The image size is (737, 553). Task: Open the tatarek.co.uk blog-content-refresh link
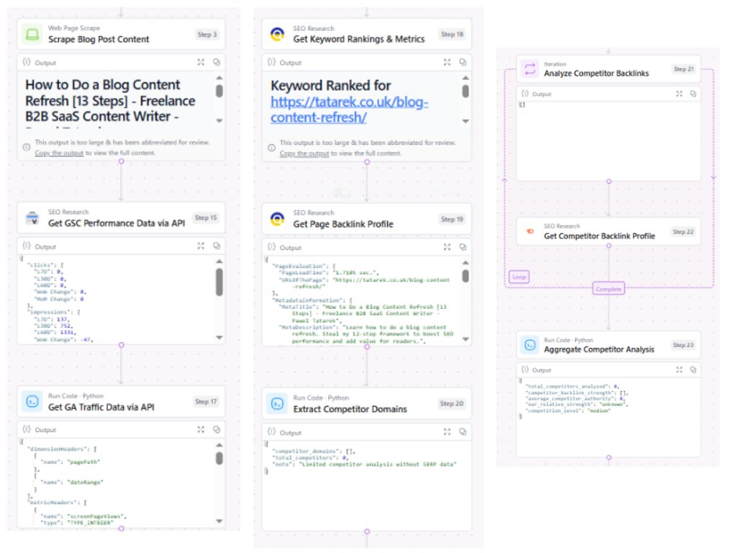tap(349, 109)
